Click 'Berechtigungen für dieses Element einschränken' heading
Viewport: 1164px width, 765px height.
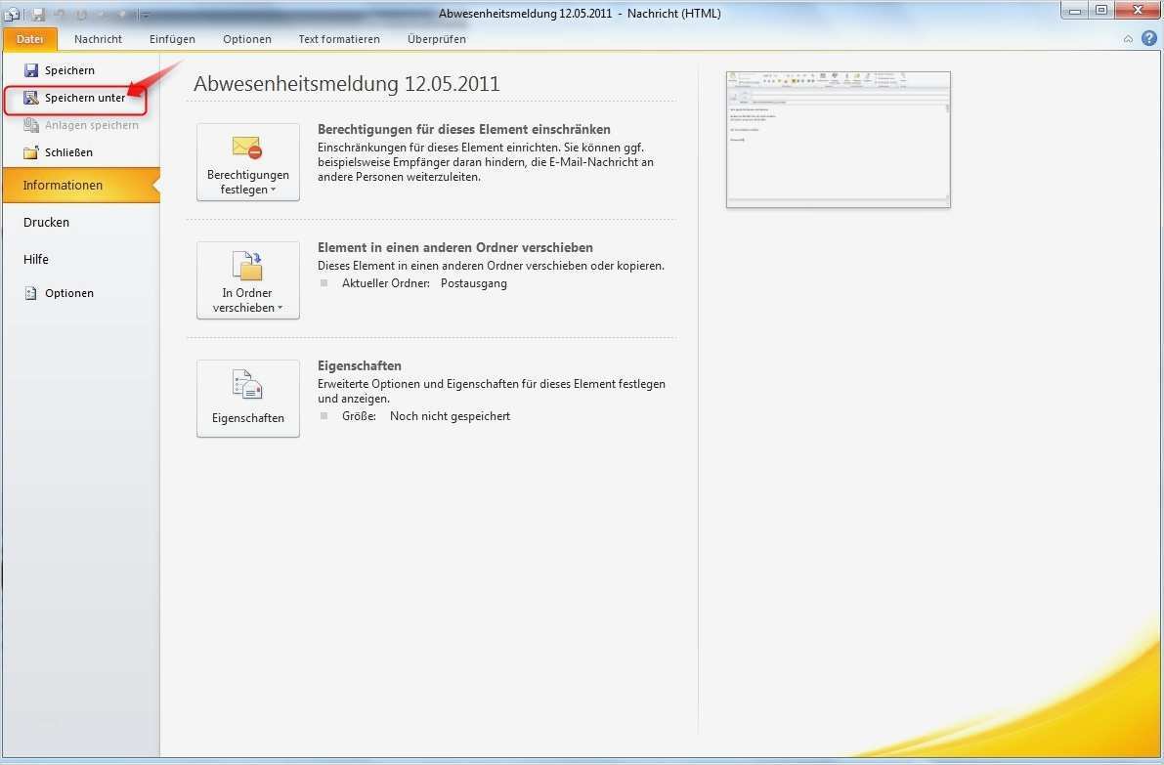[x=464, y=129]
